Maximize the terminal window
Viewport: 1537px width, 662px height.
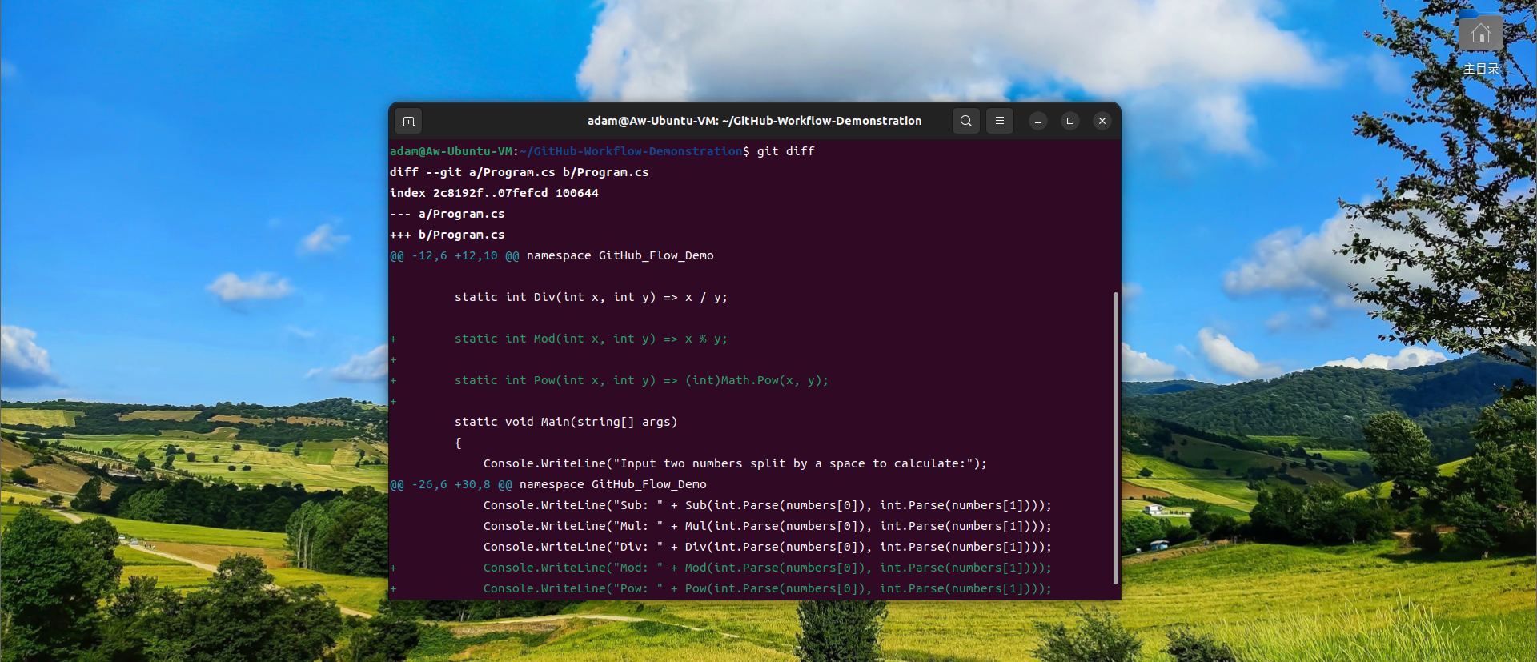1070,121
